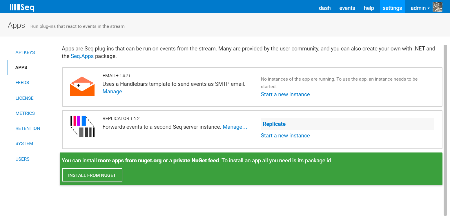Click the EMAIL+ 1.0.21 title text
Viewport: 450px width, 218px height.
pos(116,76)
